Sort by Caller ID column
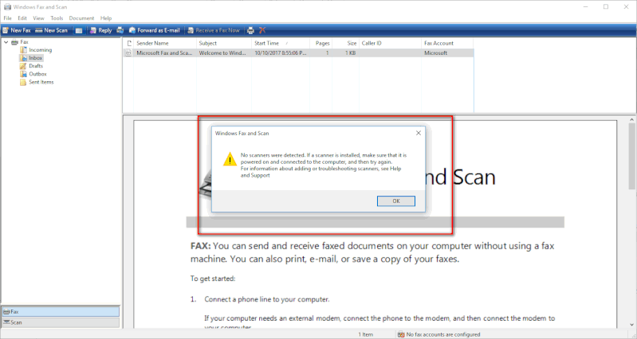The width and height of the screenshot is (637, 339). coord(390,43)
